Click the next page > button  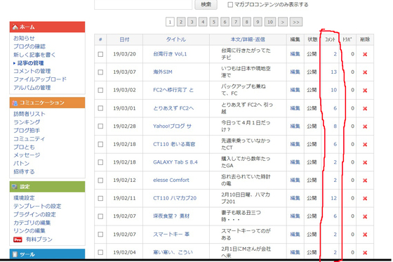[282, 22]
